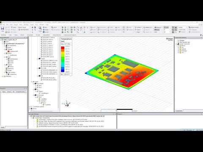Expand the Coordinate Systems node
The width and height of the screenshot is (203, 152).
tap(30, 107)
